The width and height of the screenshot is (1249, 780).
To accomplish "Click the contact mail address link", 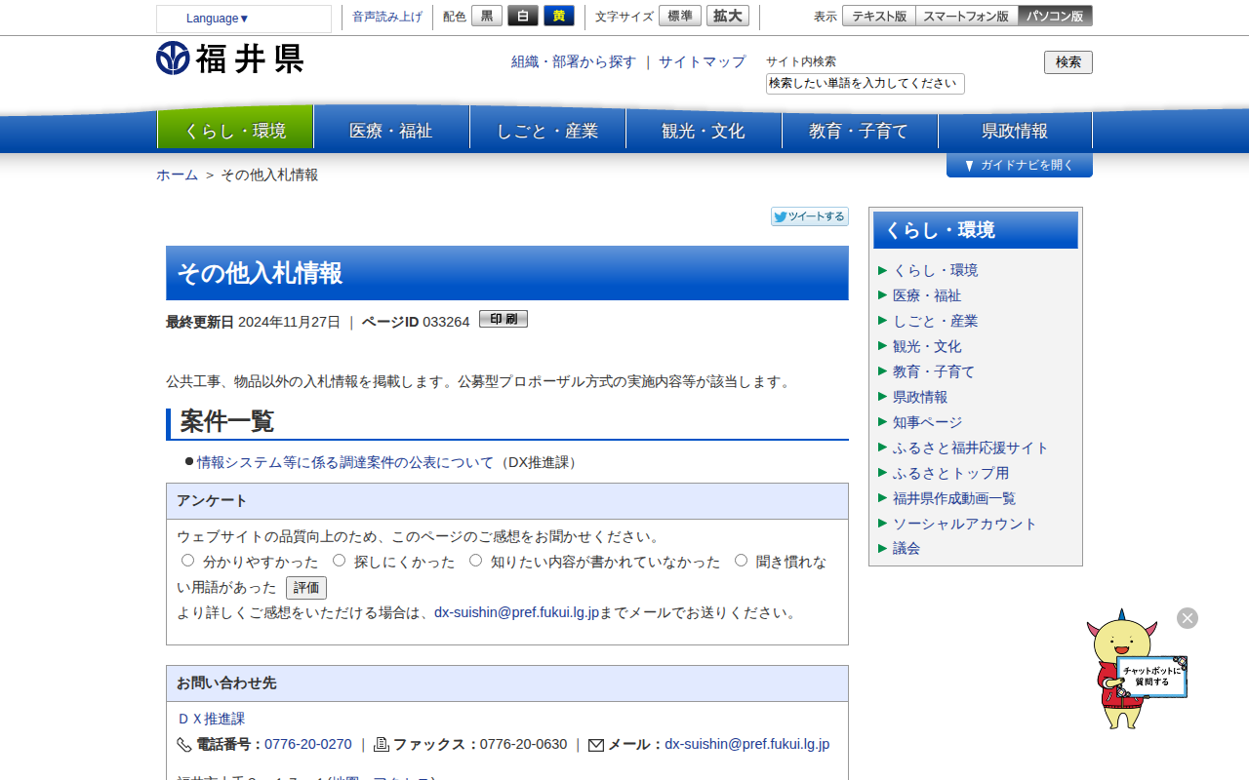I will coord(747,744).
